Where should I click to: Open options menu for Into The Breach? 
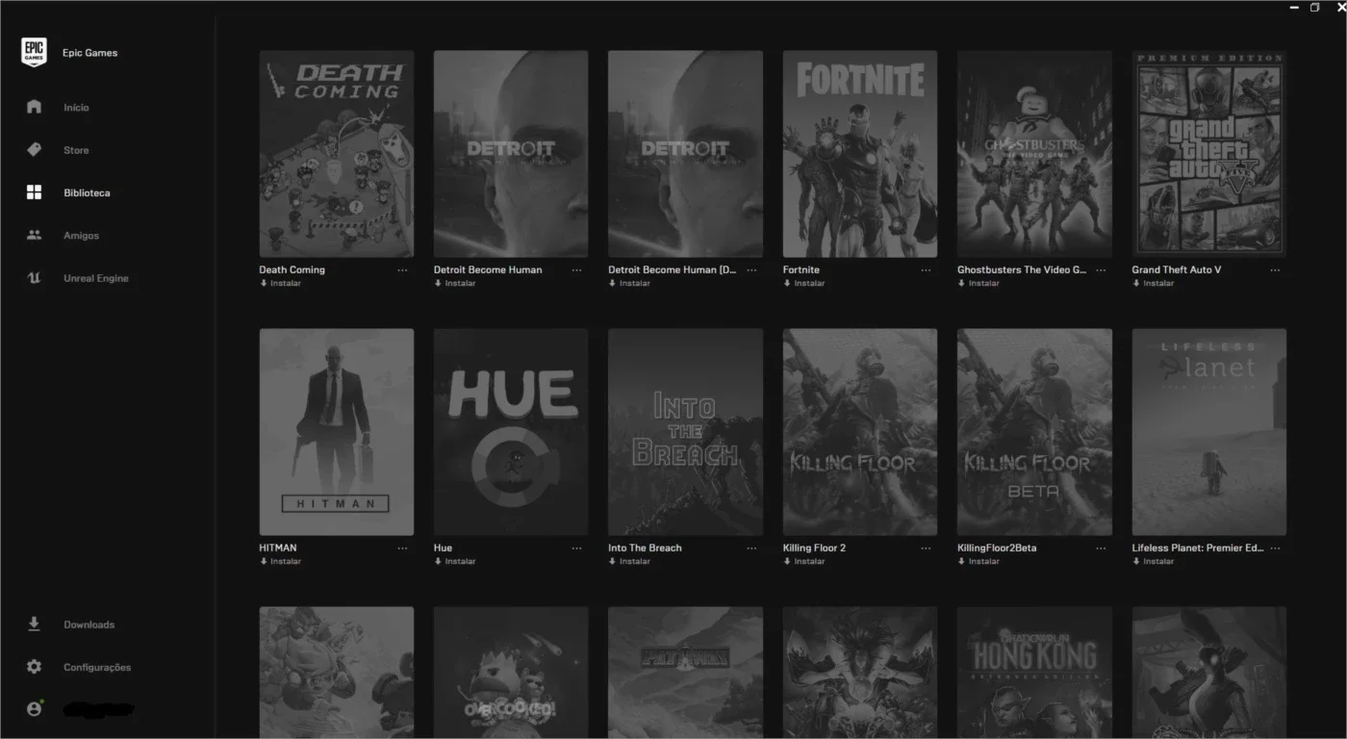tap(751, 548)
